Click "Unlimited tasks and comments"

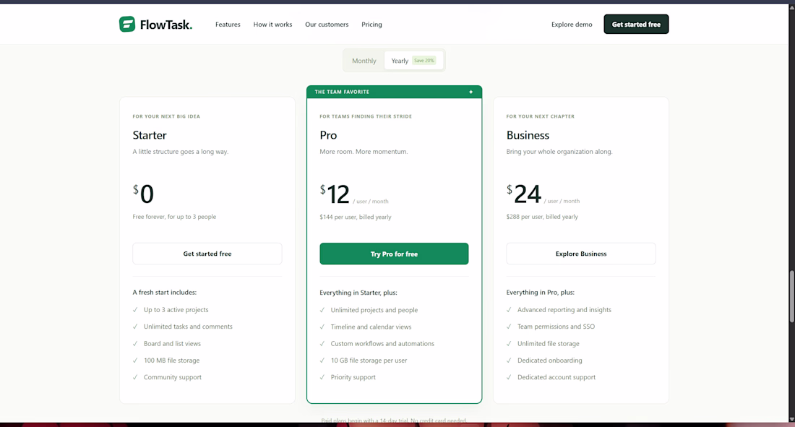point(188,327)
